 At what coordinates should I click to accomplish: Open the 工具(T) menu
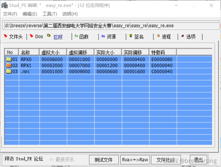coord(50,14)
